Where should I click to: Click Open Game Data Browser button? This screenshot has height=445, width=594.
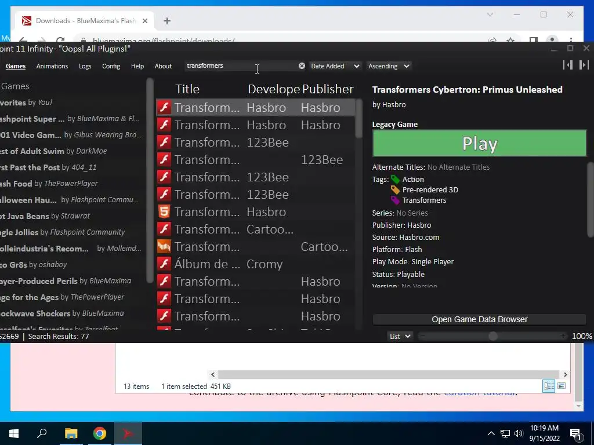tap(480, 319)
